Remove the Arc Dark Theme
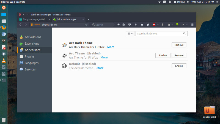 (x=179, y=45)
